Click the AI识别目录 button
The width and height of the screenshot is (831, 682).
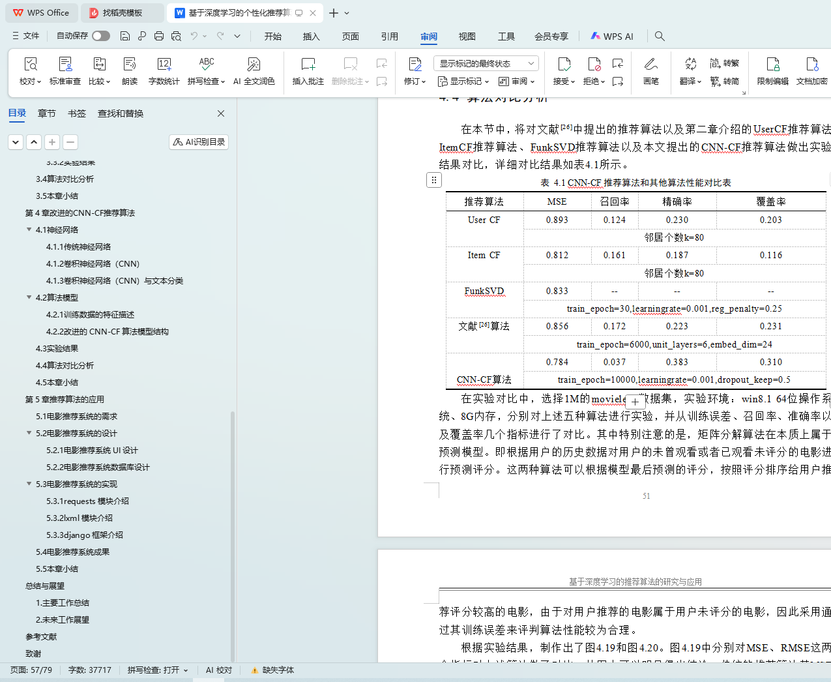[199, 142]
